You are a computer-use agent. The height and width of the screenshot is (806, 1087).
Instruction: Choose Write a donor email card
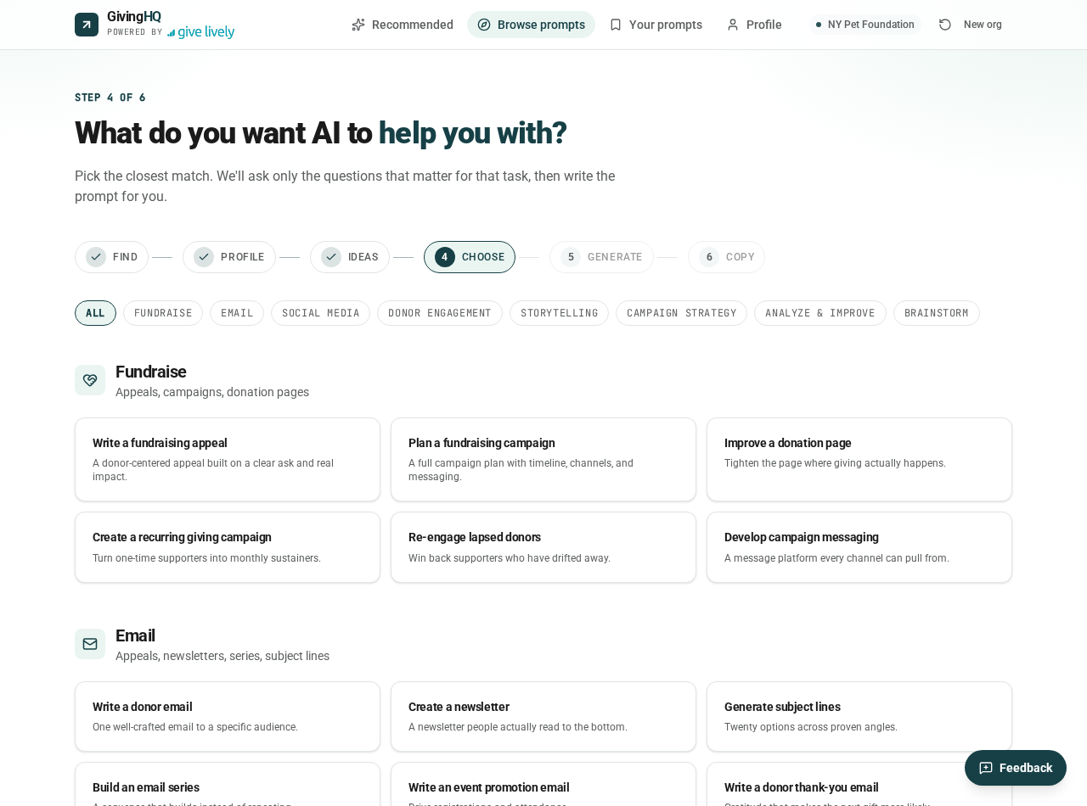tap(228, 717)
